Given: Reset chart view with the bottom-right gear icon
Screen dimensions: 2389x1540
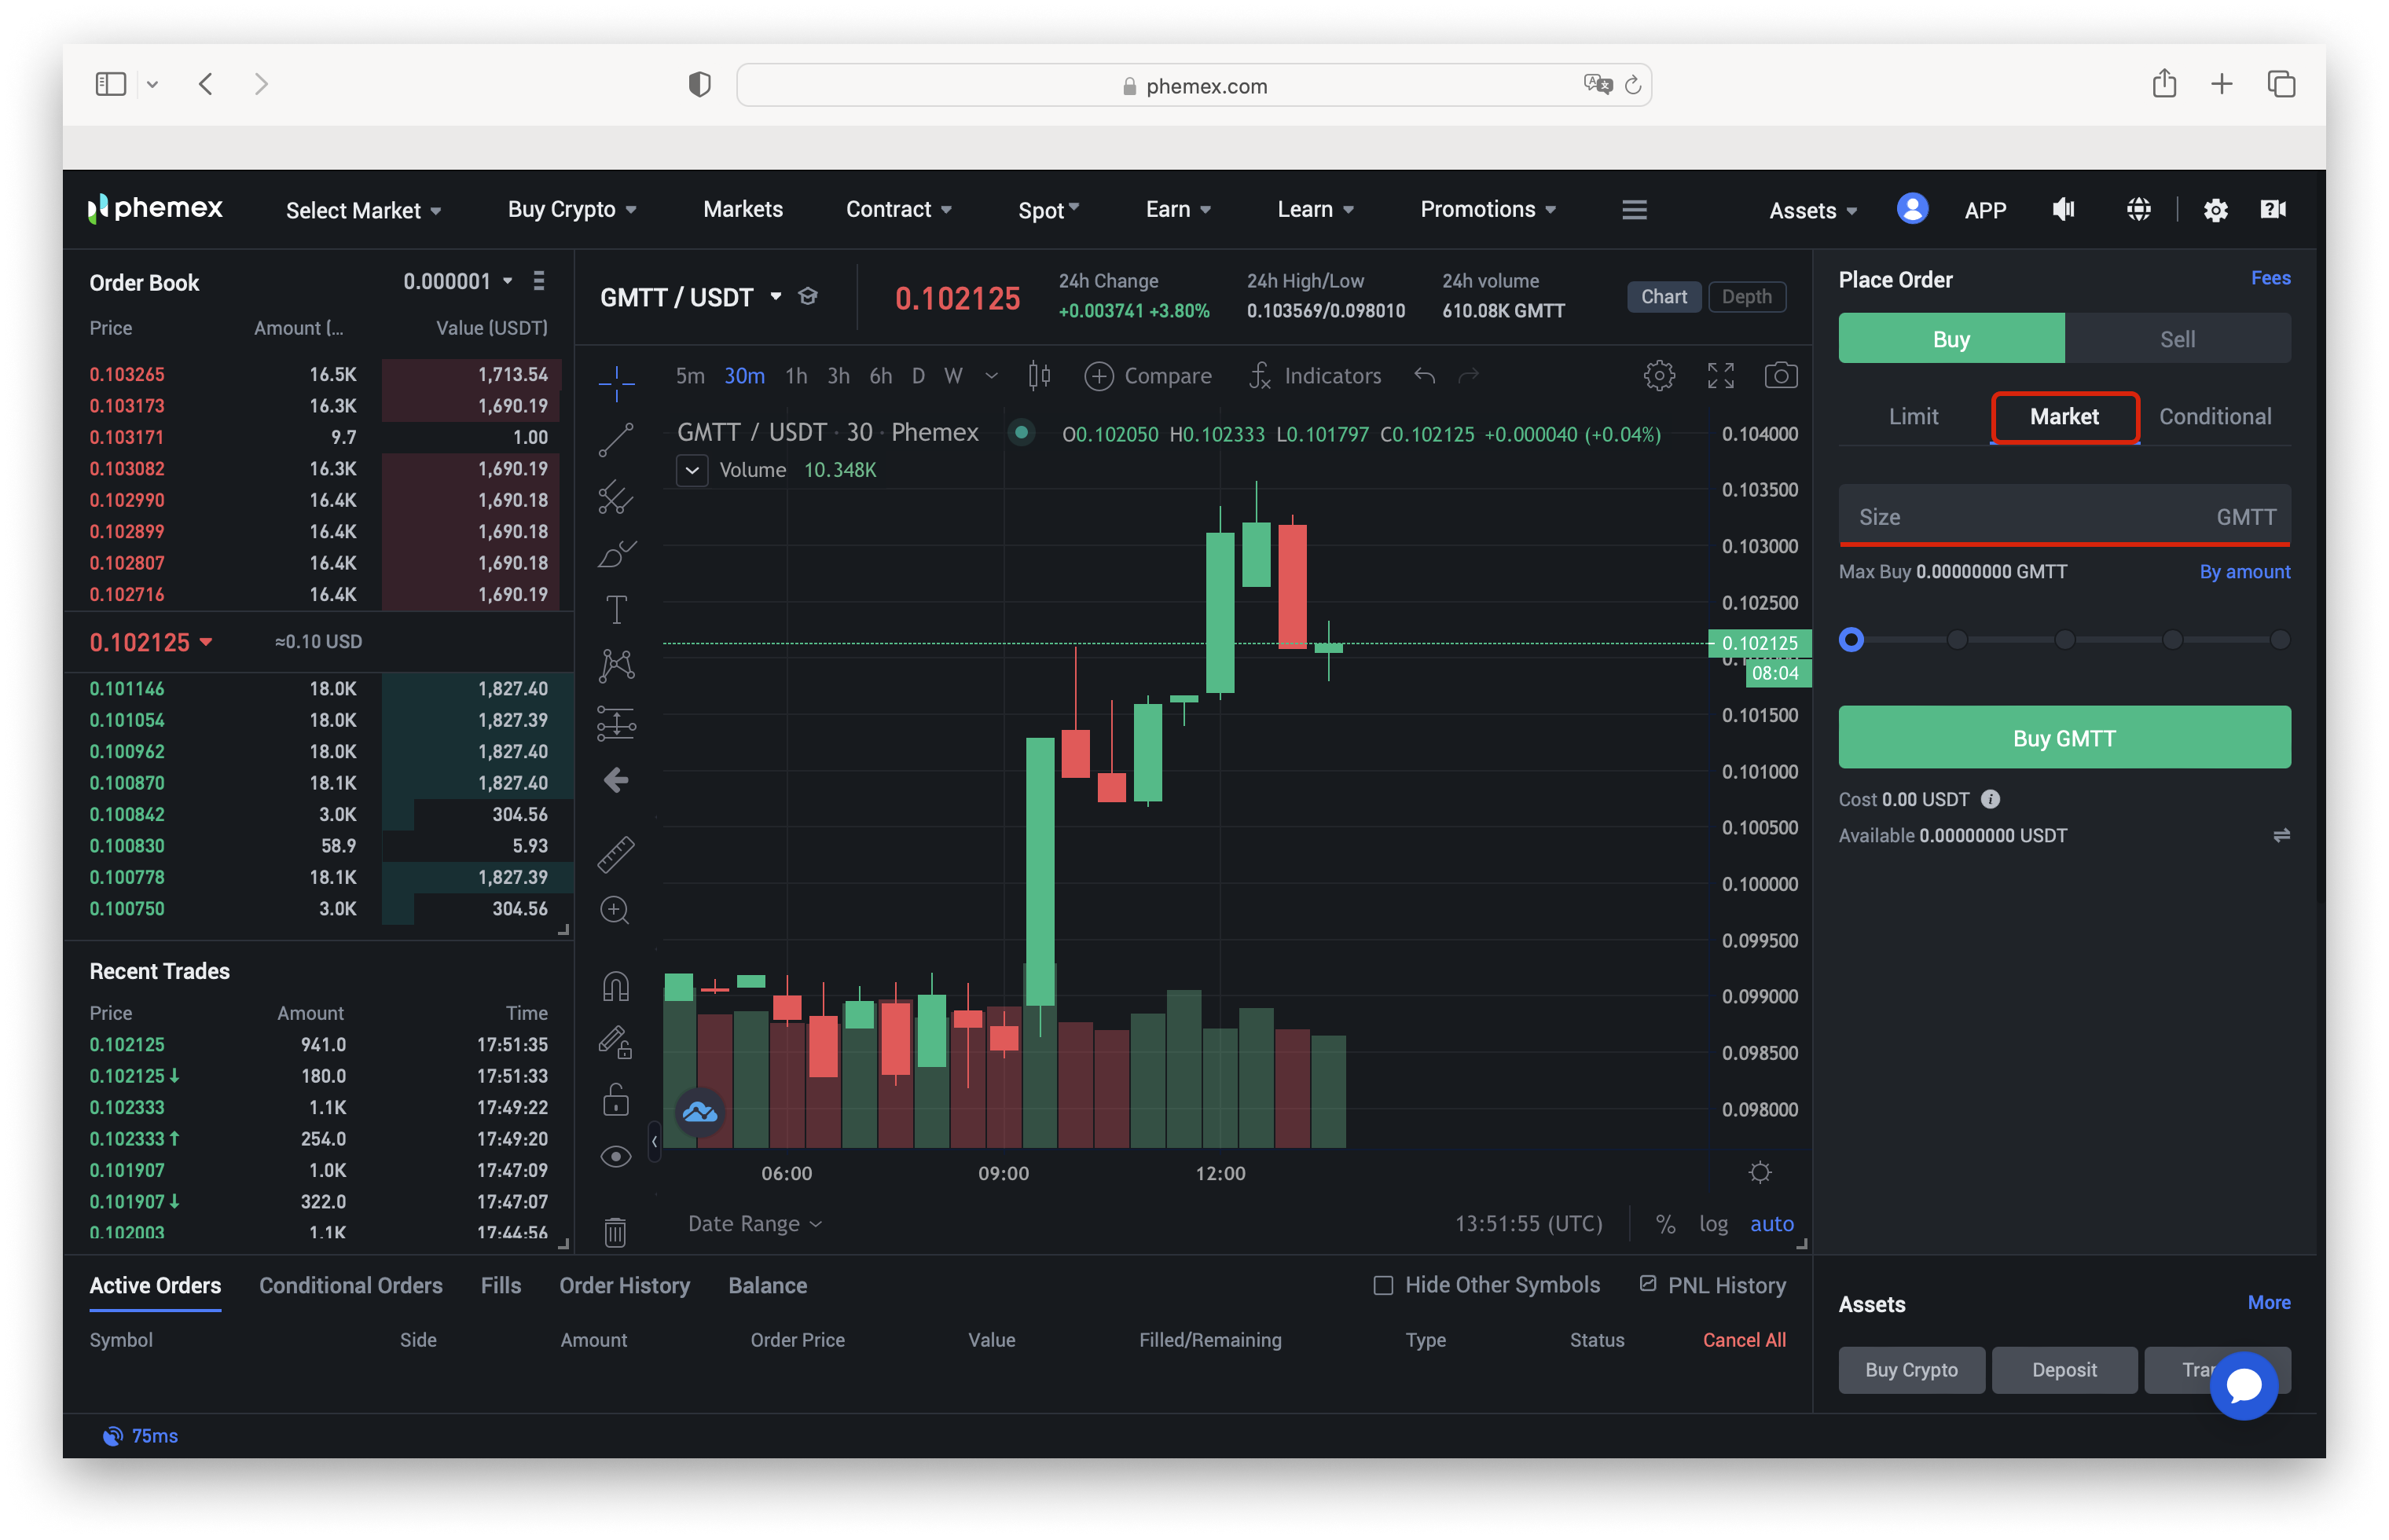Looking at the screenshot, I should [1760, 1172].
